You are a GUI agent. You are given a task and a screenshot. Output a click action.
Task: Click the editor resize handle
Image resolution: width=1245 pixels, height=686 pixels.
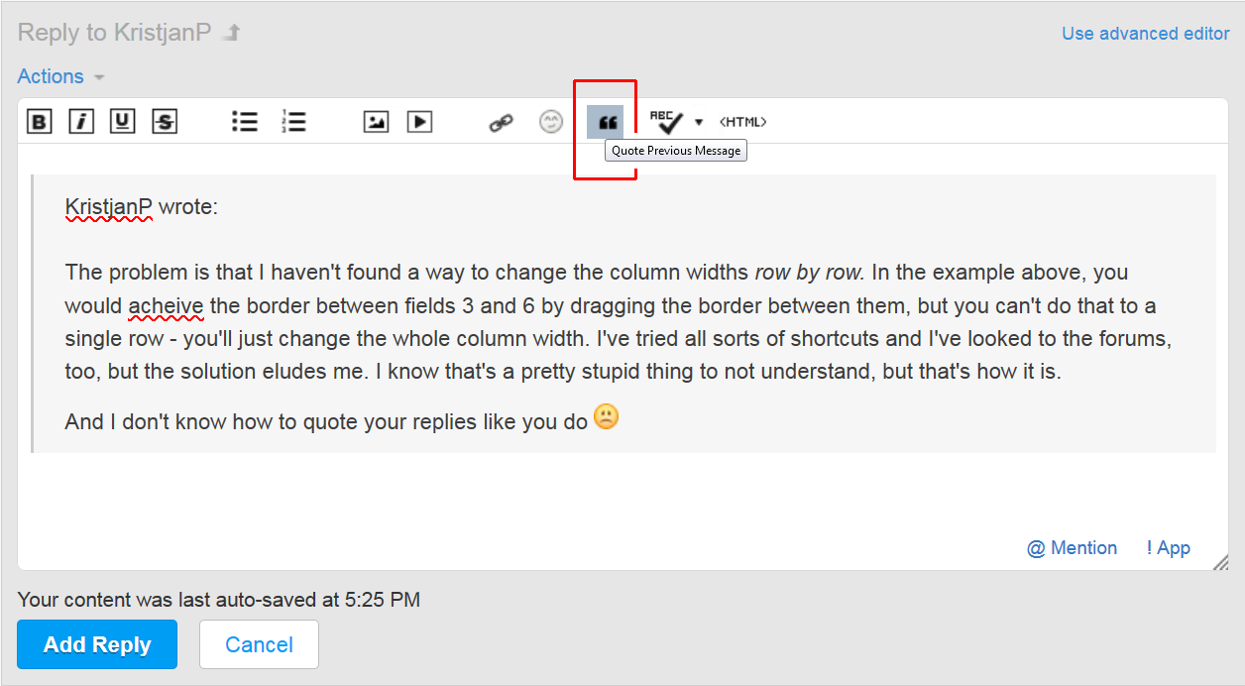1220,562
